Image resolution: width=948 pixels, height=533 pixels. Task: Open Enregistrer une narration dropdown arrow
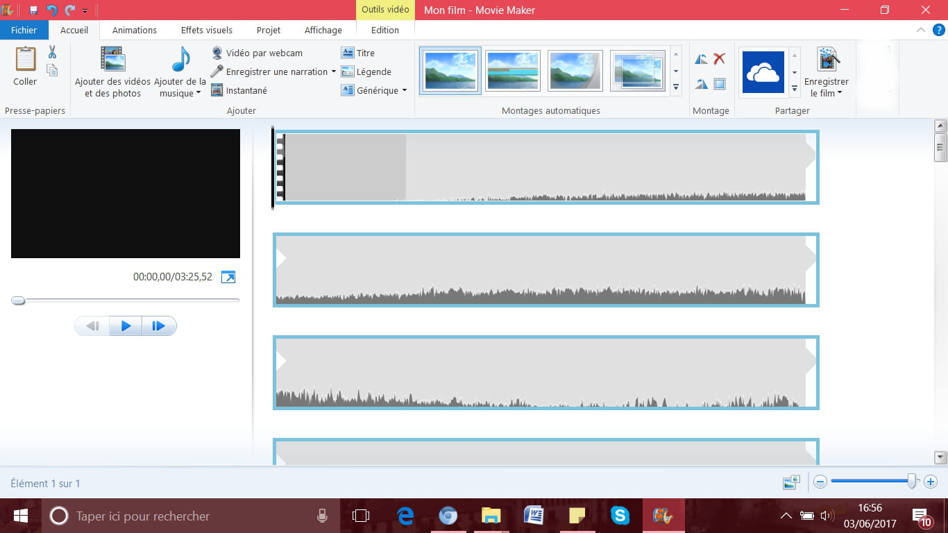point(333,71)
